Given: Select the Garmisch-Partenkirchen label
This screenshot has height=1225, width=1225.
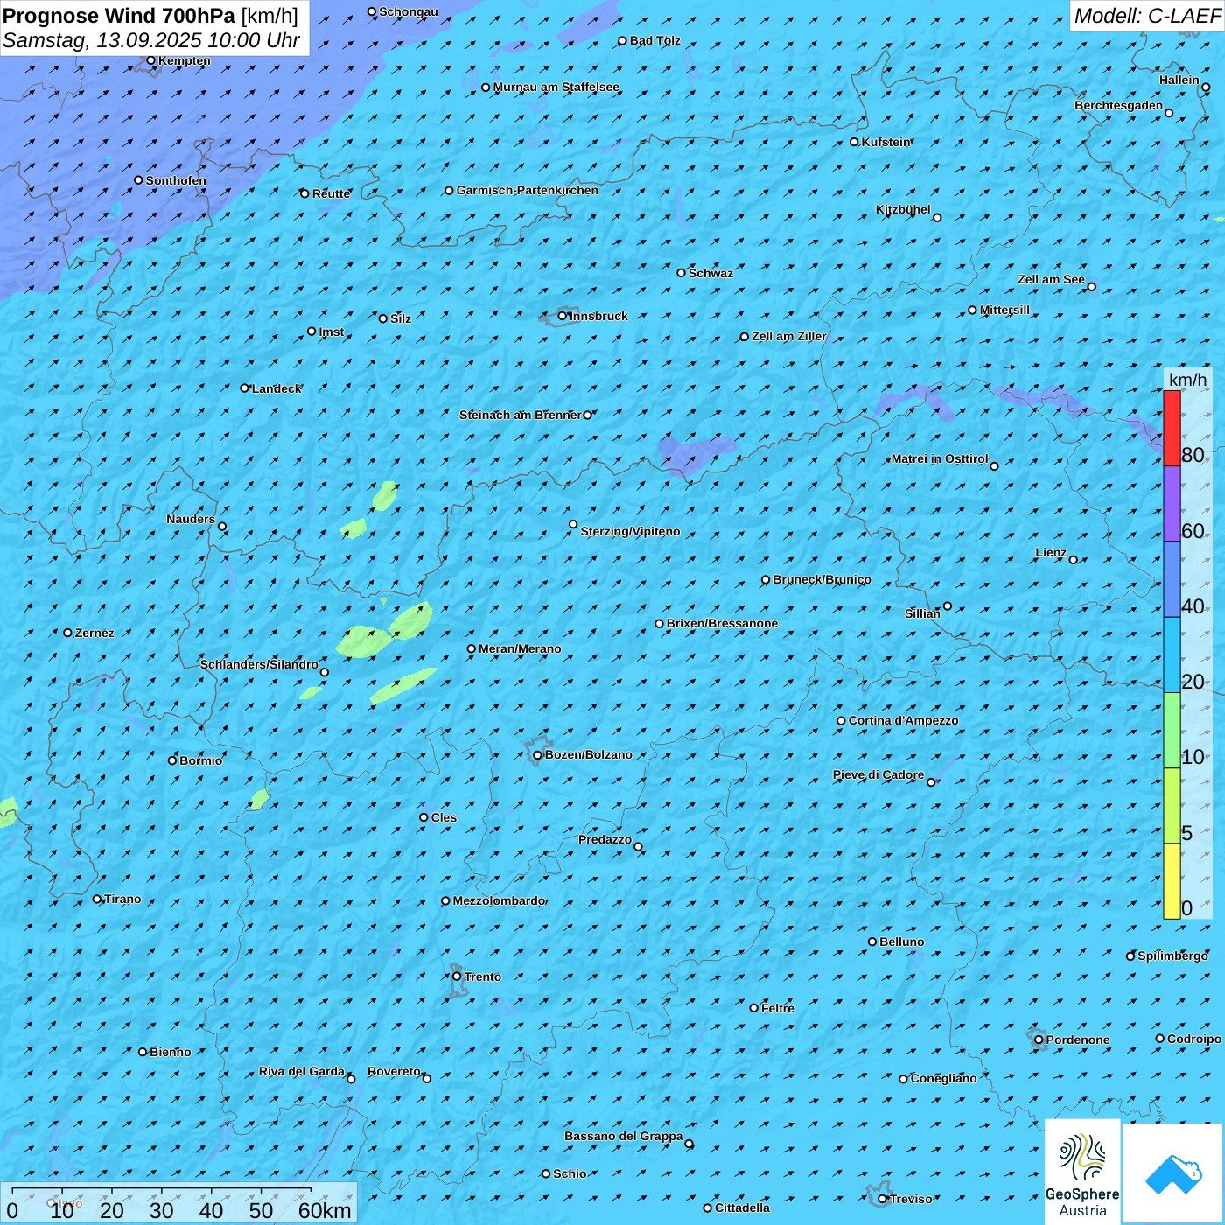Looking at the screenshot, I should pos(527,190).
